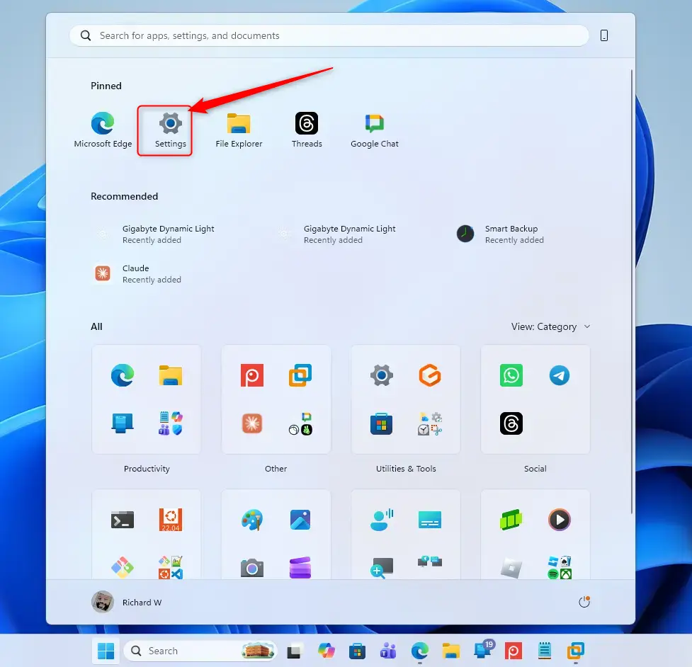This screenshot has height=667, width=692.
Task: Open Microsoft Teams from the taskbar
Action: pos(388,651)
